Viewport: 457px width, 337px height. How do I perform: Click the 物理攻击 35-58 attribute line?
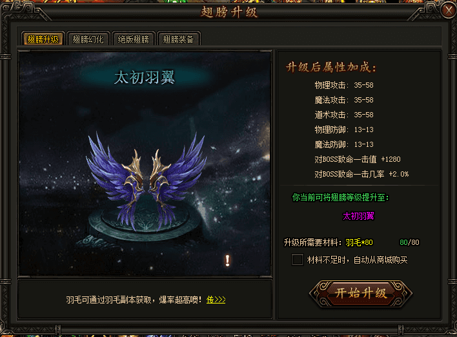(344, 85)
